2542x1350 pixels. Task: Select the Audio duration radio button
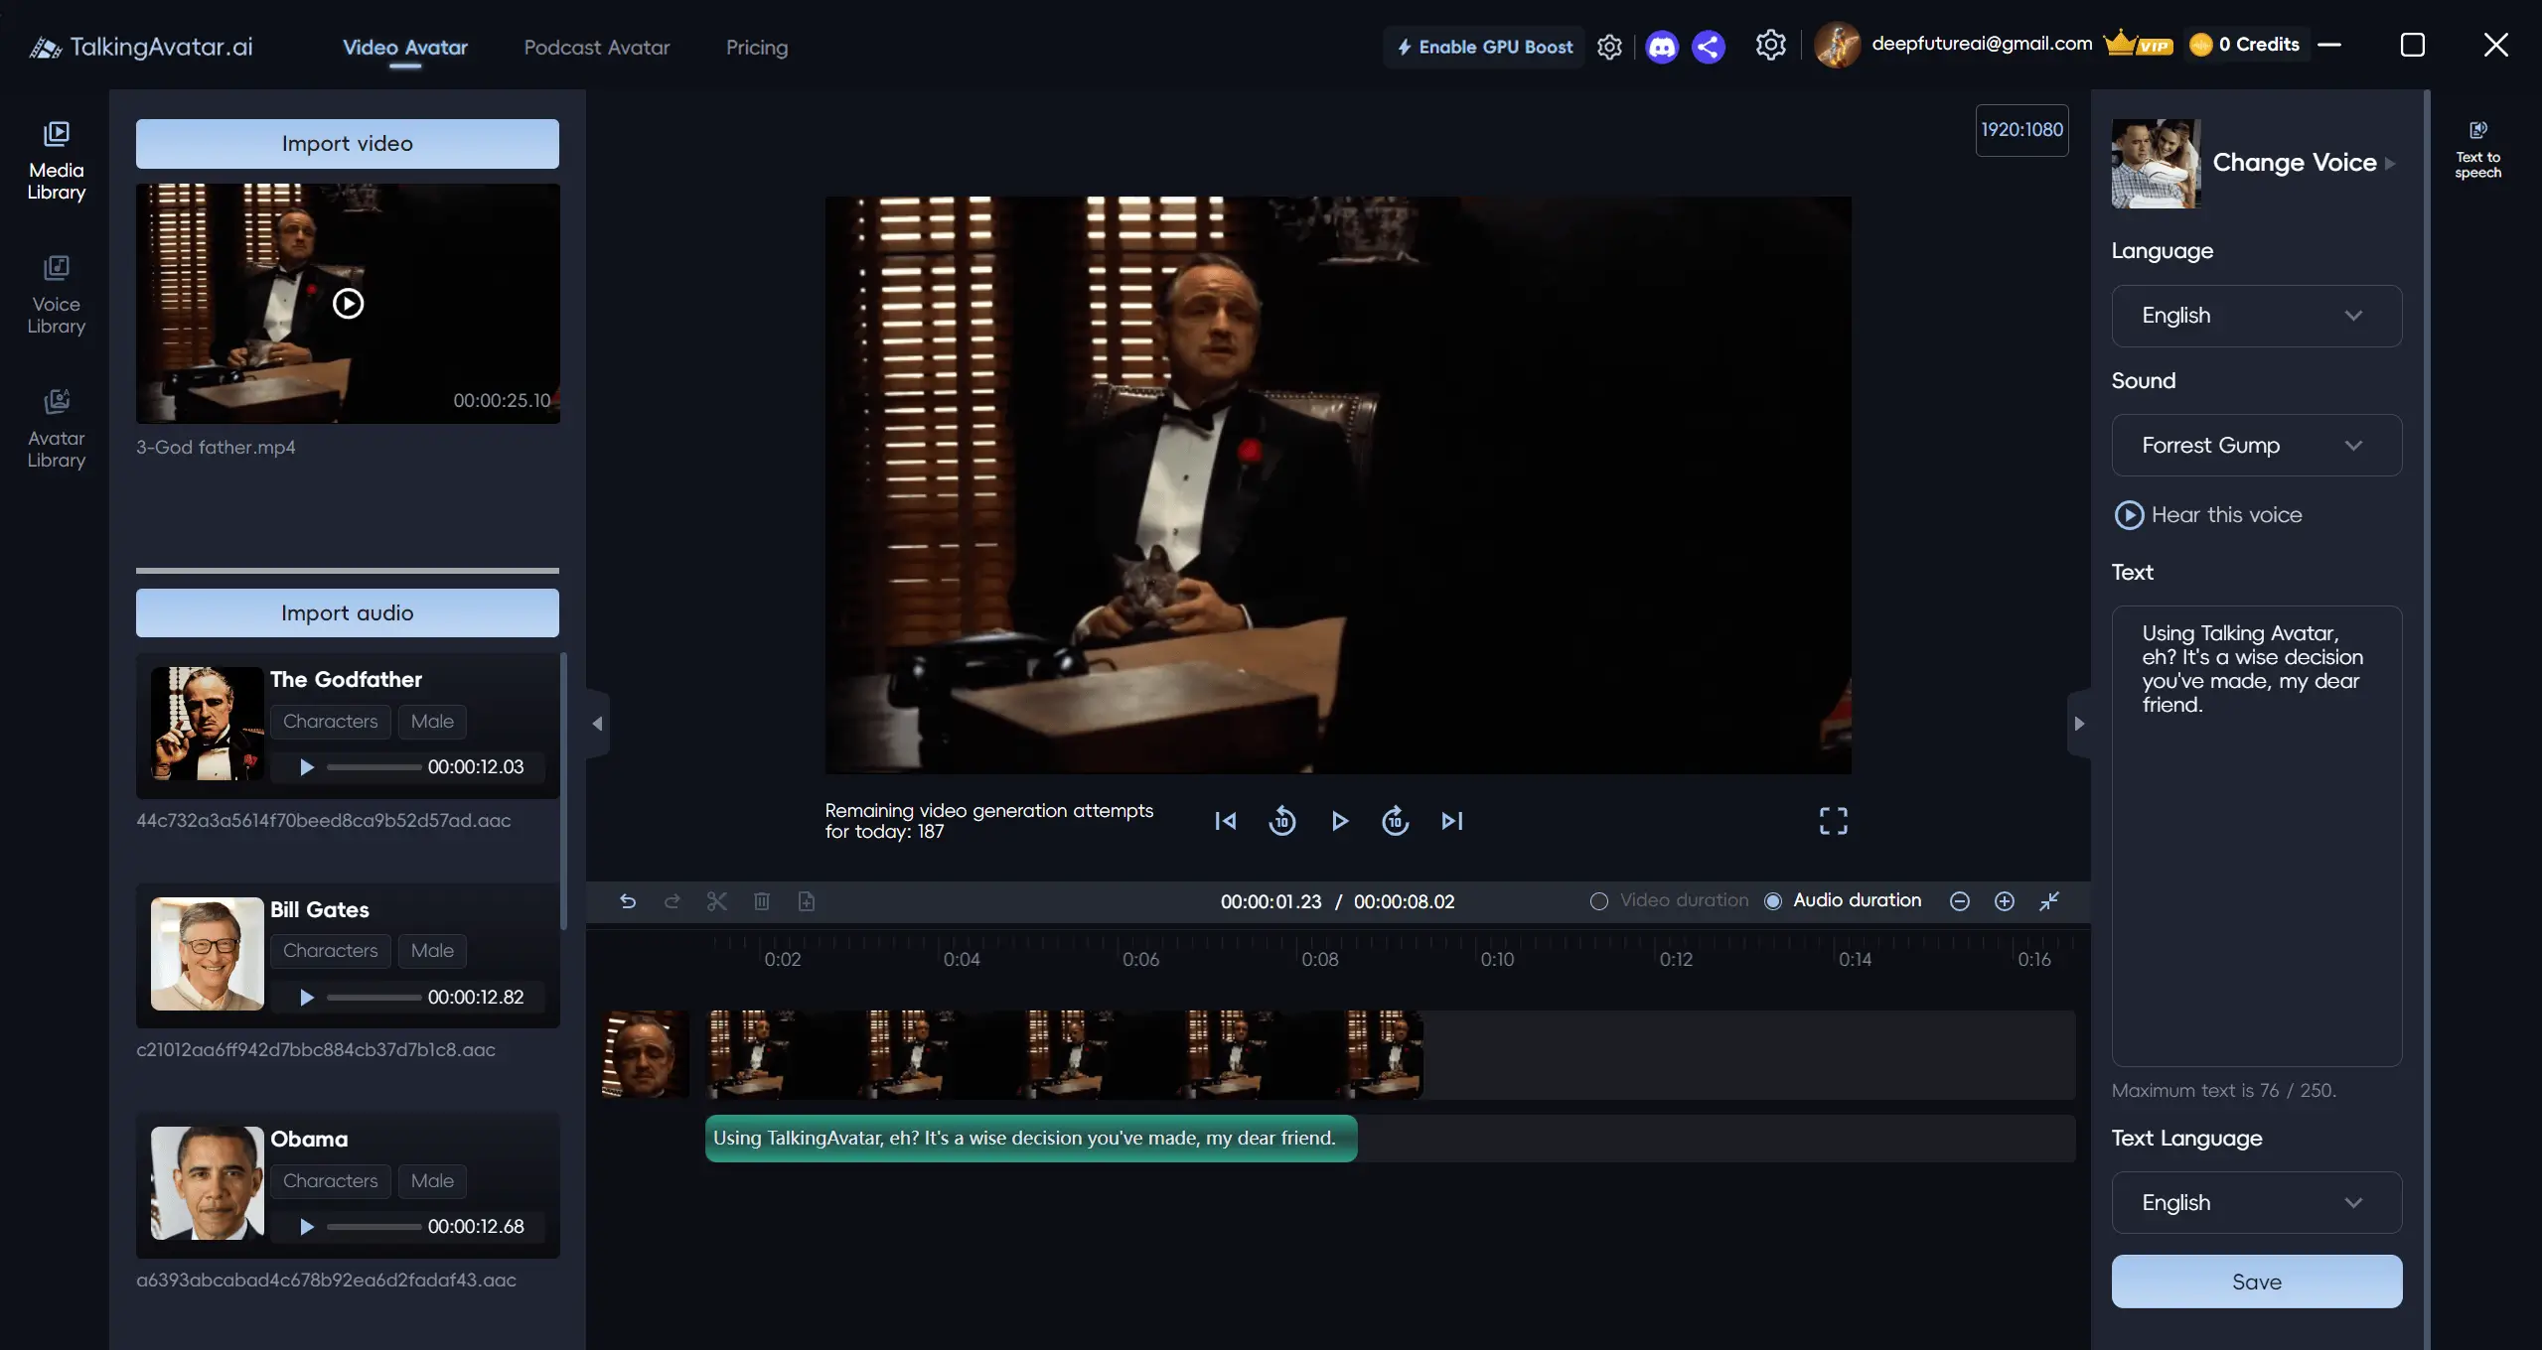pos(1773,901)
